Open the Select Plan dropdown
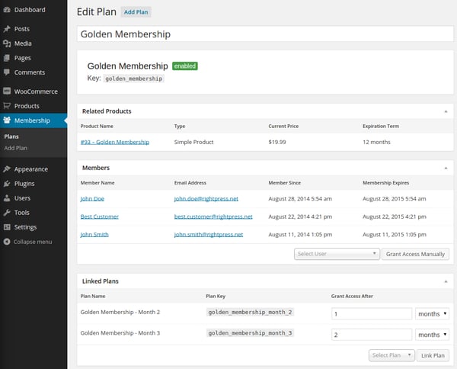 click(392, 355)
